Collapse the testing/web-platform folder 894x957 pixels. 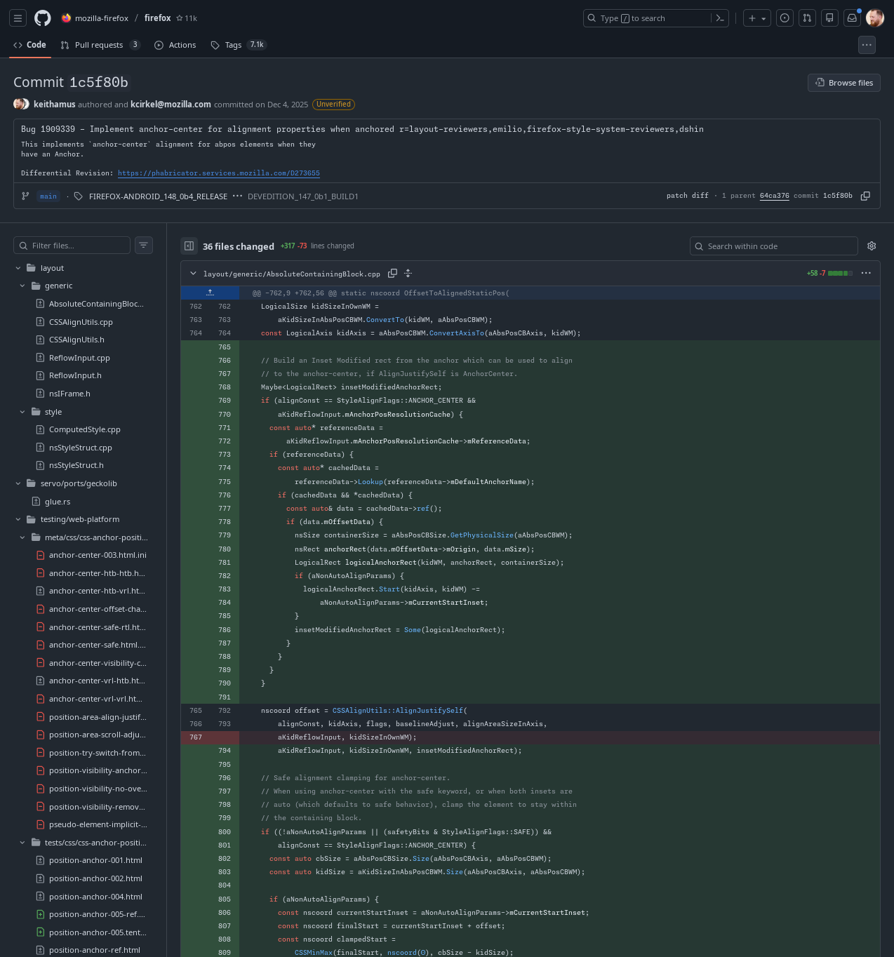pyautogui.click(x=18, y=520)
